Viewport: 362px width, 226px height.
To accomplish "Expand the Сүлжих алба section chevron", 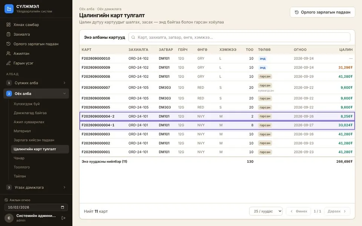I will [x=64, y=83].
